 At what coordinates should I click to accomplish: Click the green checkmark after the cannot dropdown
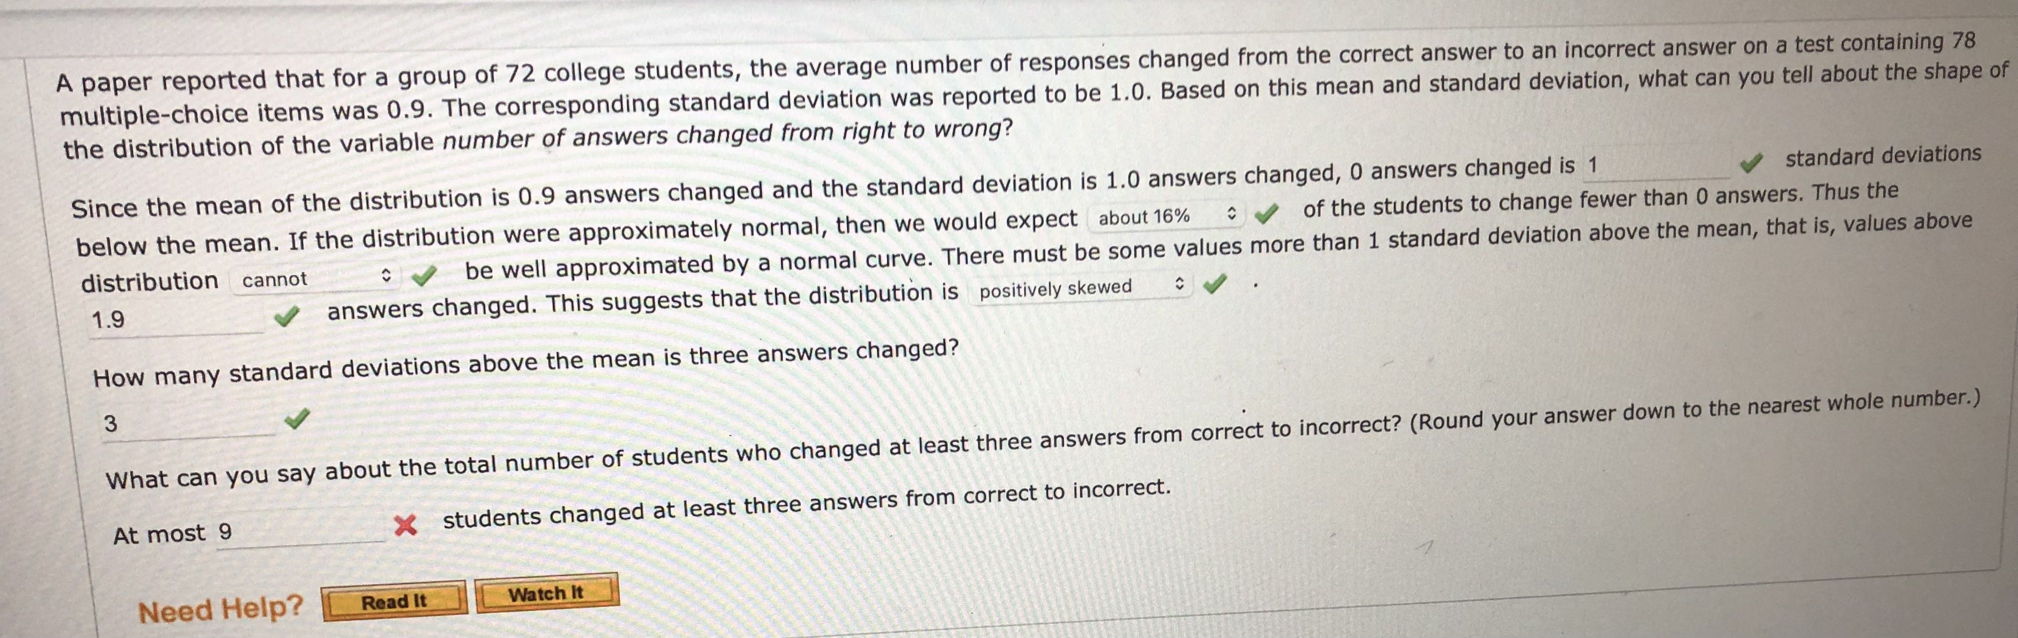[x=425, y=275]
